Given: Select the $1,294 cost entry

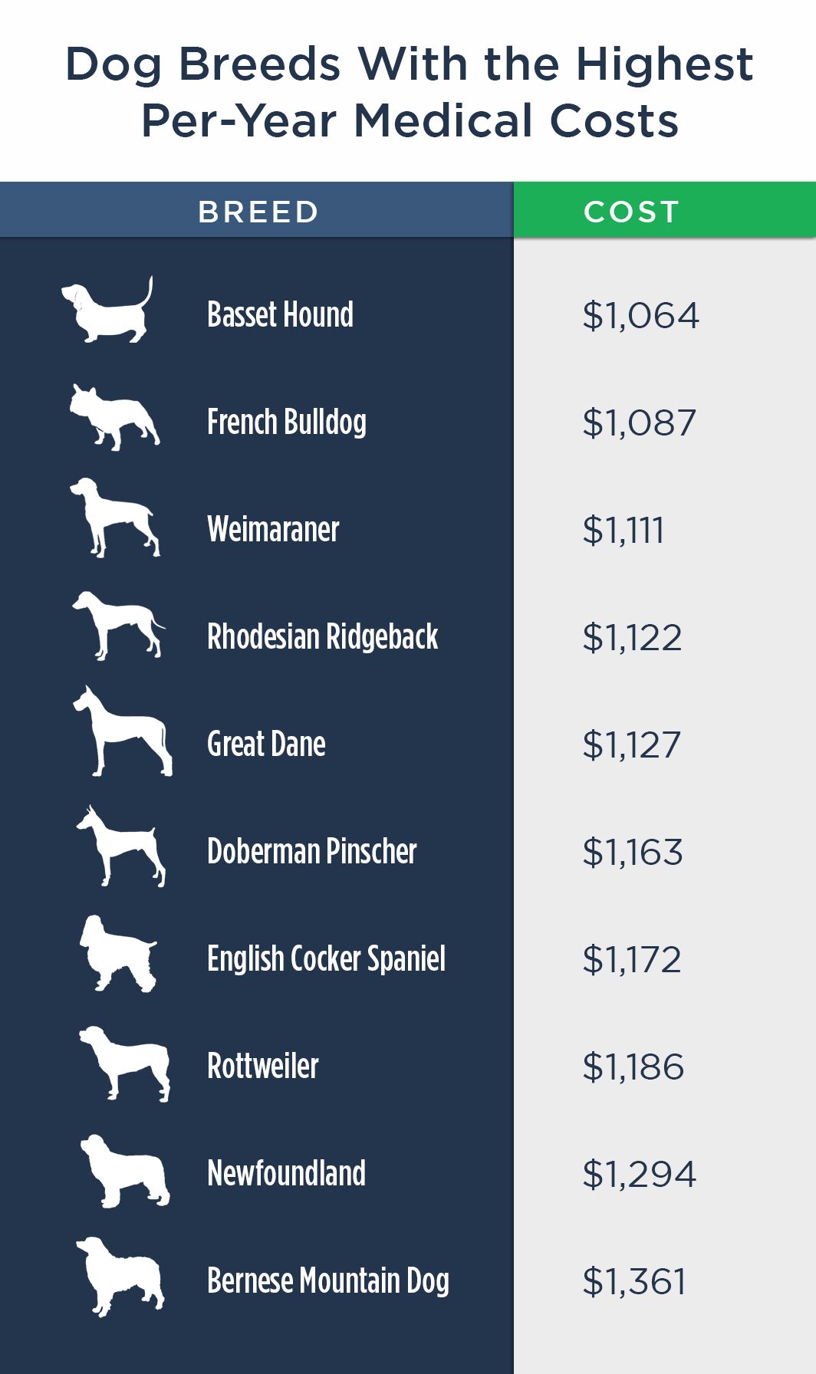Looking at the screenshot, I should [639, 1174].
